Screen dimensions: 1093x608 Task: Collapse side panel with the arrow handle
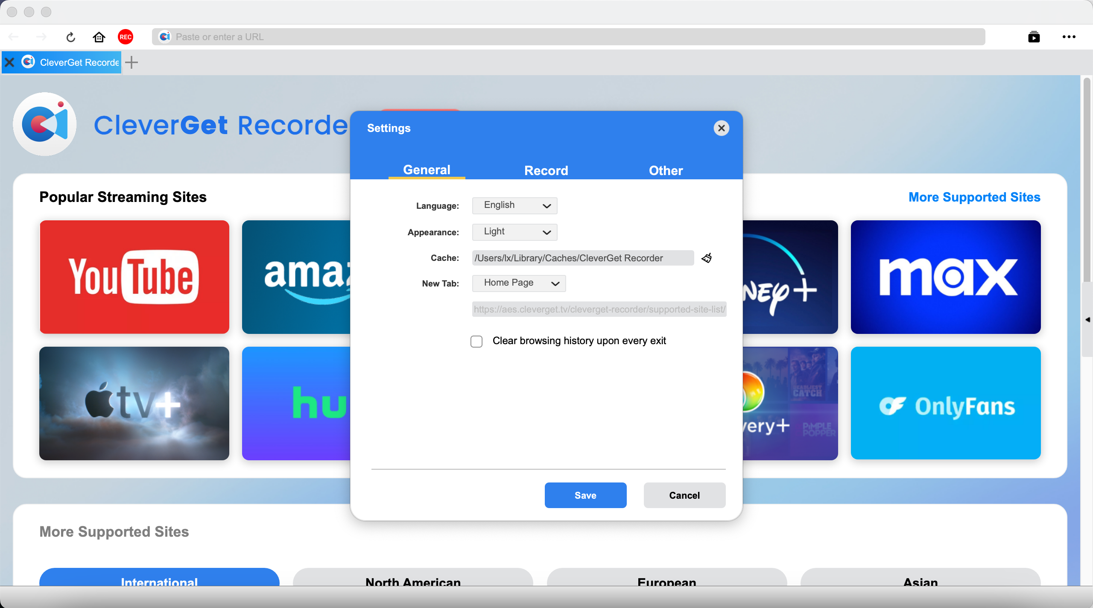[1087, 319]
